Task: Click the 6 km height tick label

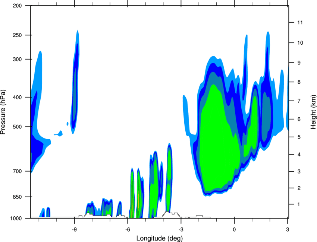Action: pyautogui.click(x=299, y=119)
